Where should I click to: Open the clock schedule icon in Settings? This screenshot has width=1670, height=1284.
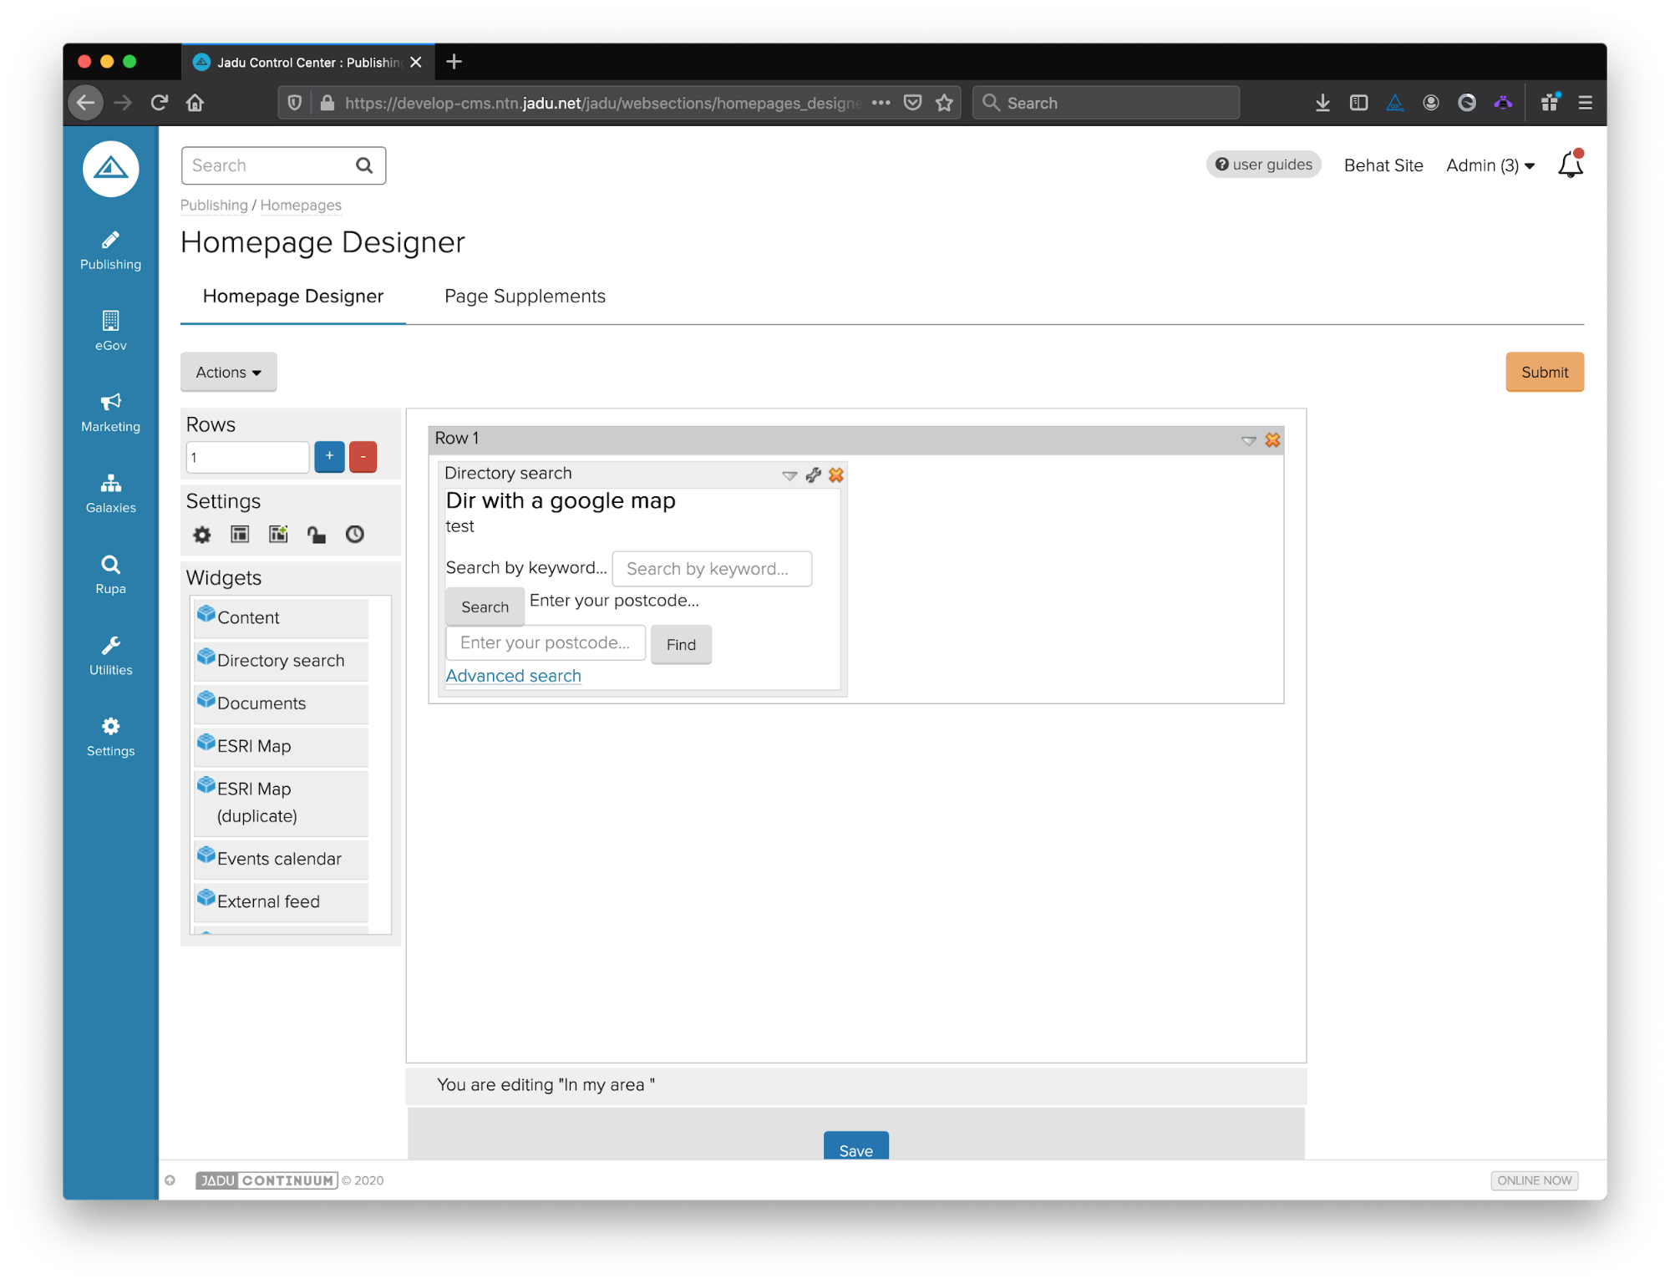click(x=355, y=535)
